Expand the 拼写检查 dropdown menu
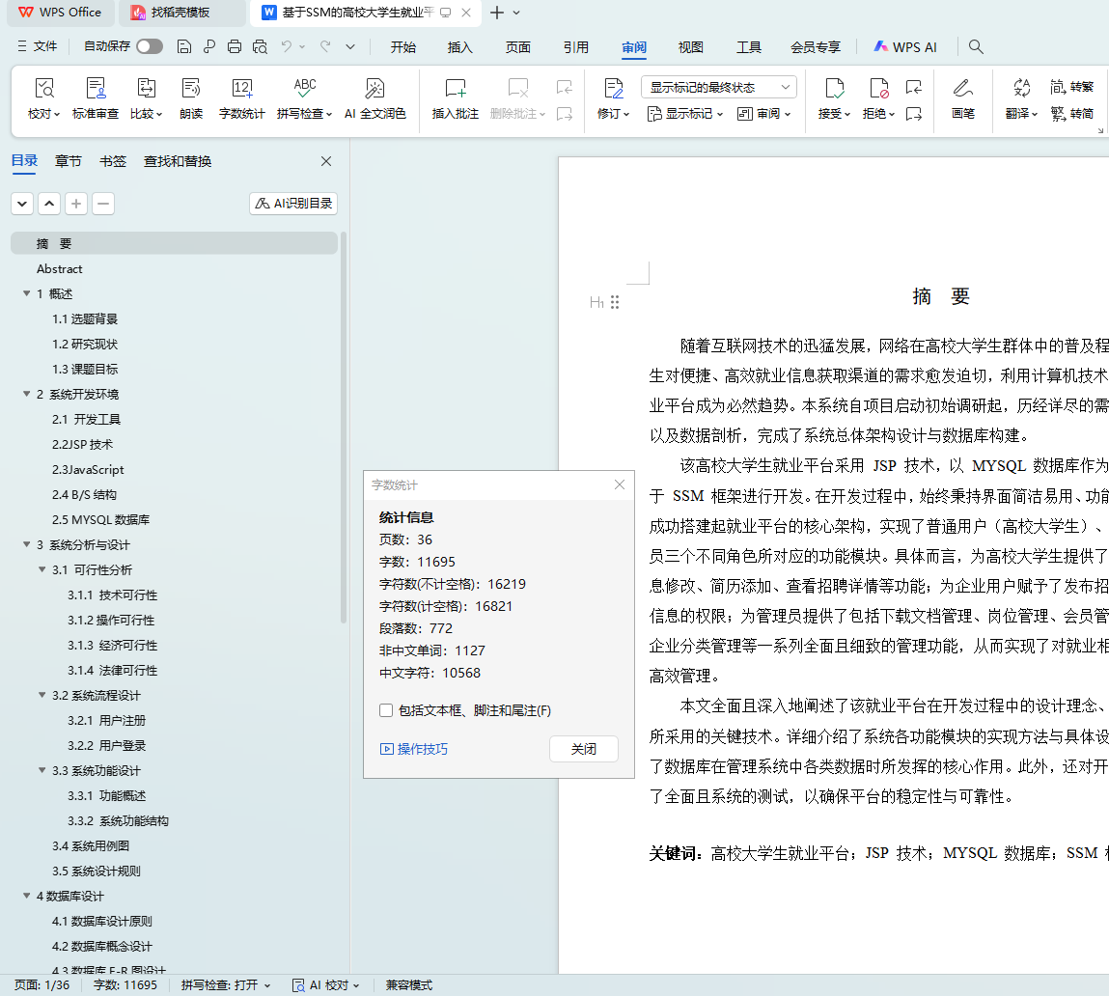 [x=305, y=113]
